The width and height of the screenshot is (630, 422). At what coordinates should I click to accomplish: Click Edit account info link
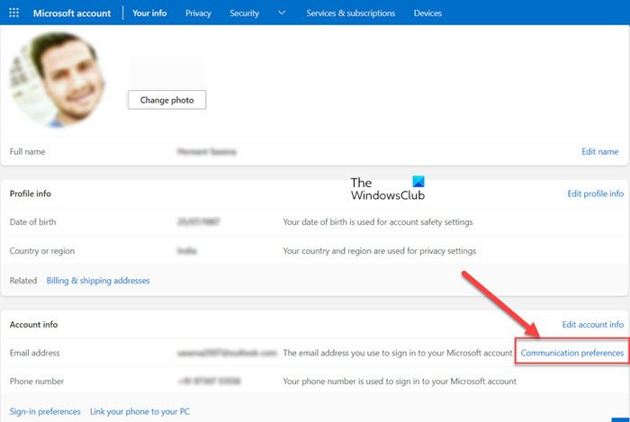point(592,324)
